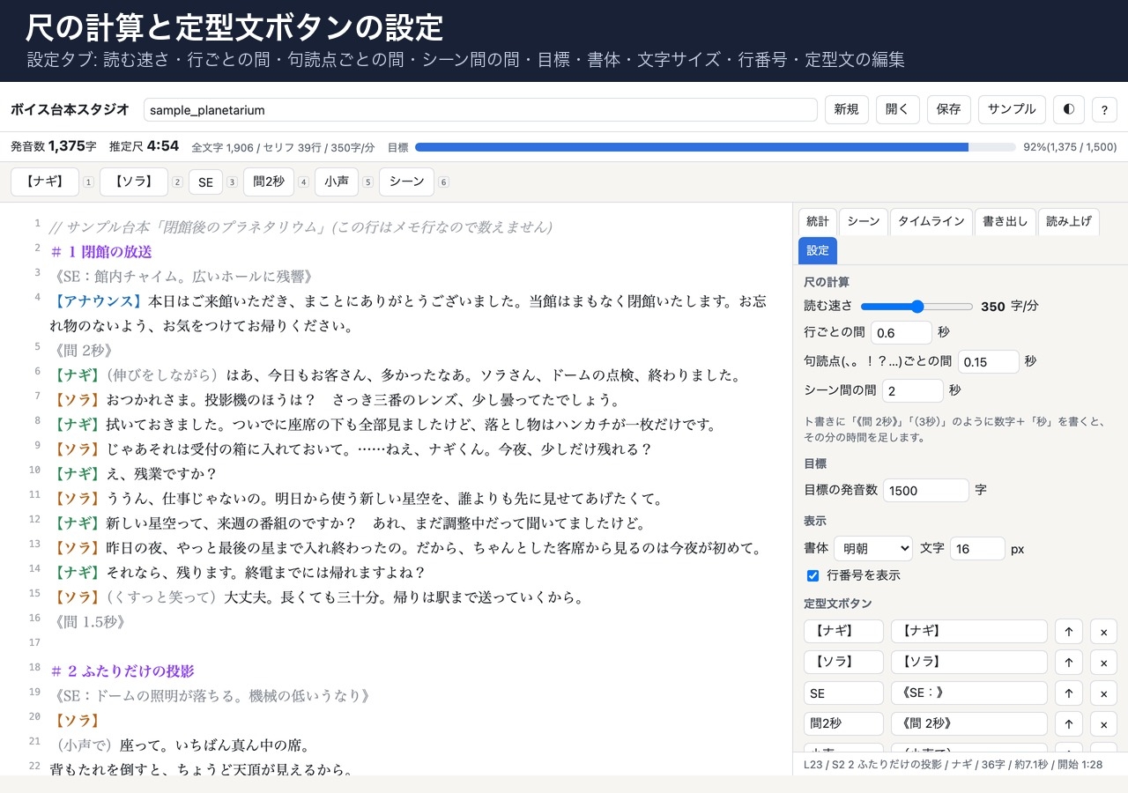Click the heading line ＃１閉館の放送
The image size is (1128, 793).
point(101,252)
